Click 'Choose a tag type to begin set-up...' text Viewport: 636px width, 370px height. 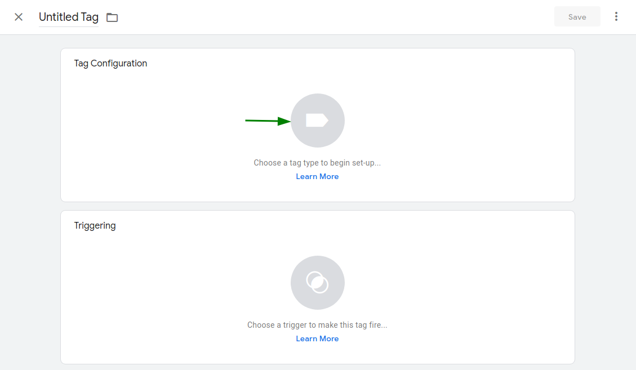point(317,163)
